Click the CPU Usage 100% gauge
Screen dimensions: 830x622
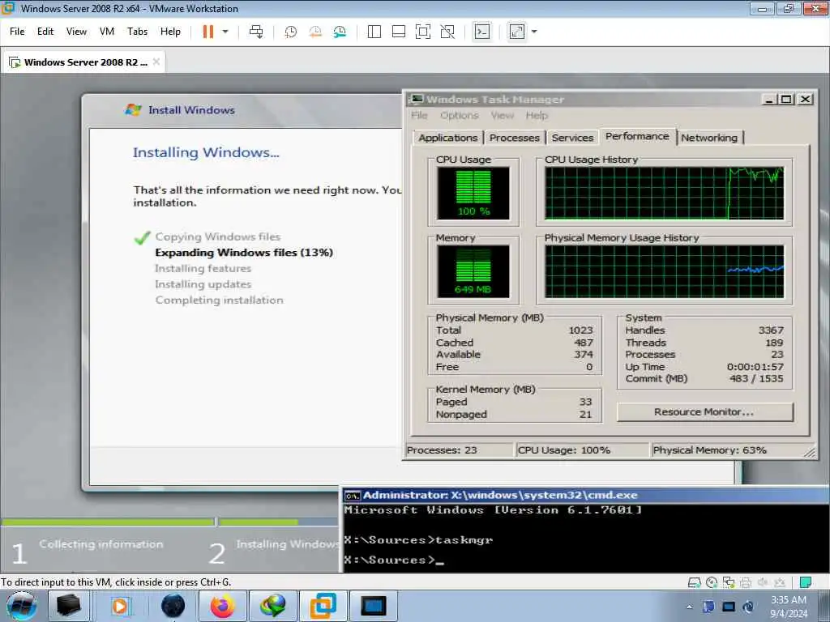[473, 193]
